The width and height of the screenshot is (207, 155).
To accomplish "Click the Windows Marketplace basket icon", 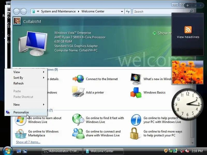I will 20,134.
